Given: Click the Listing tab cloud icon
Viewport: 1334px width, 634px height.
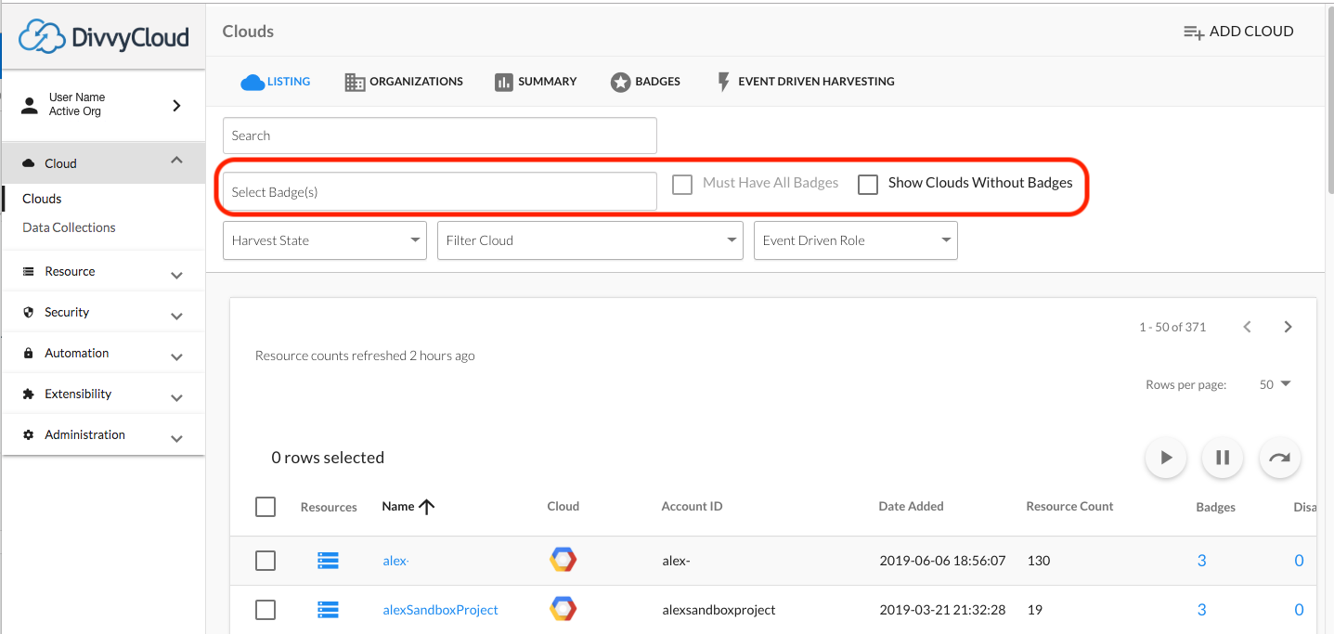Looking at the screenshot, I should 253,82.
